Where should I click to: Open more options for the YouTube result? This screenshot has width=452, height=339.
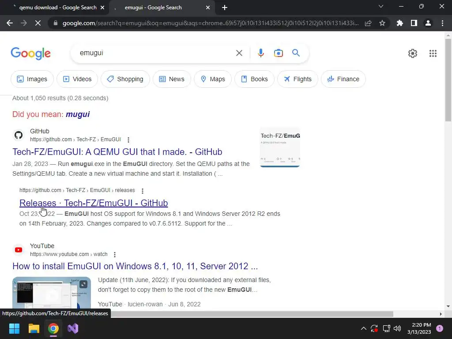pyautogui.click(x=115, y=255)
